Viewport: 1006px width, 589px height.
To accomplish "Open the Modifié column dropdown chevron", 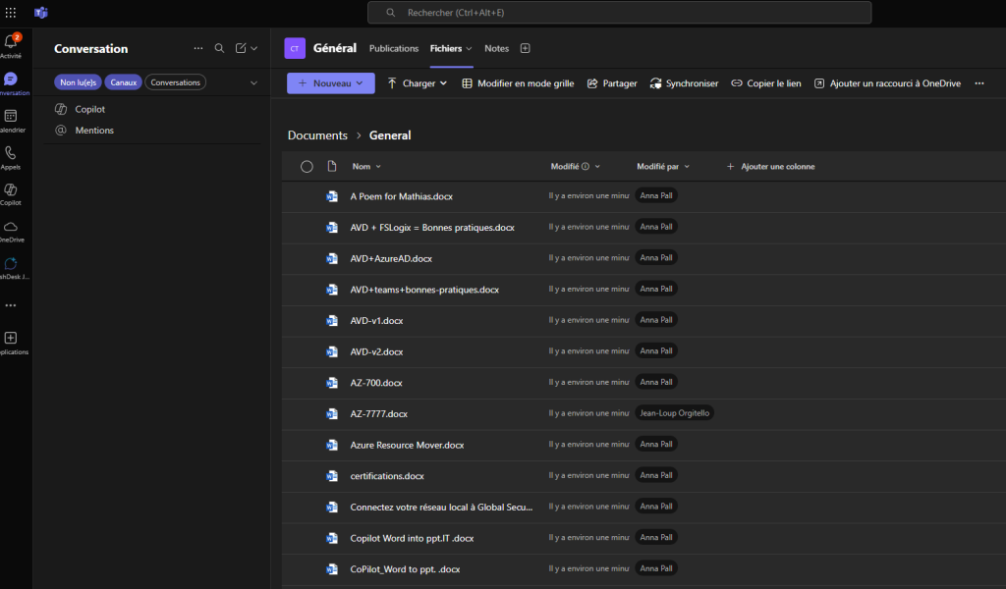I will pyautogui.click(x=597, y=167).
